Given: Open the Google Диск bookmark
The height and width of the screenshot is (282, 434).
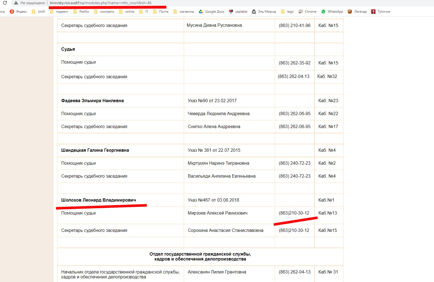Looking at the screenshot, I should [212, 12].
